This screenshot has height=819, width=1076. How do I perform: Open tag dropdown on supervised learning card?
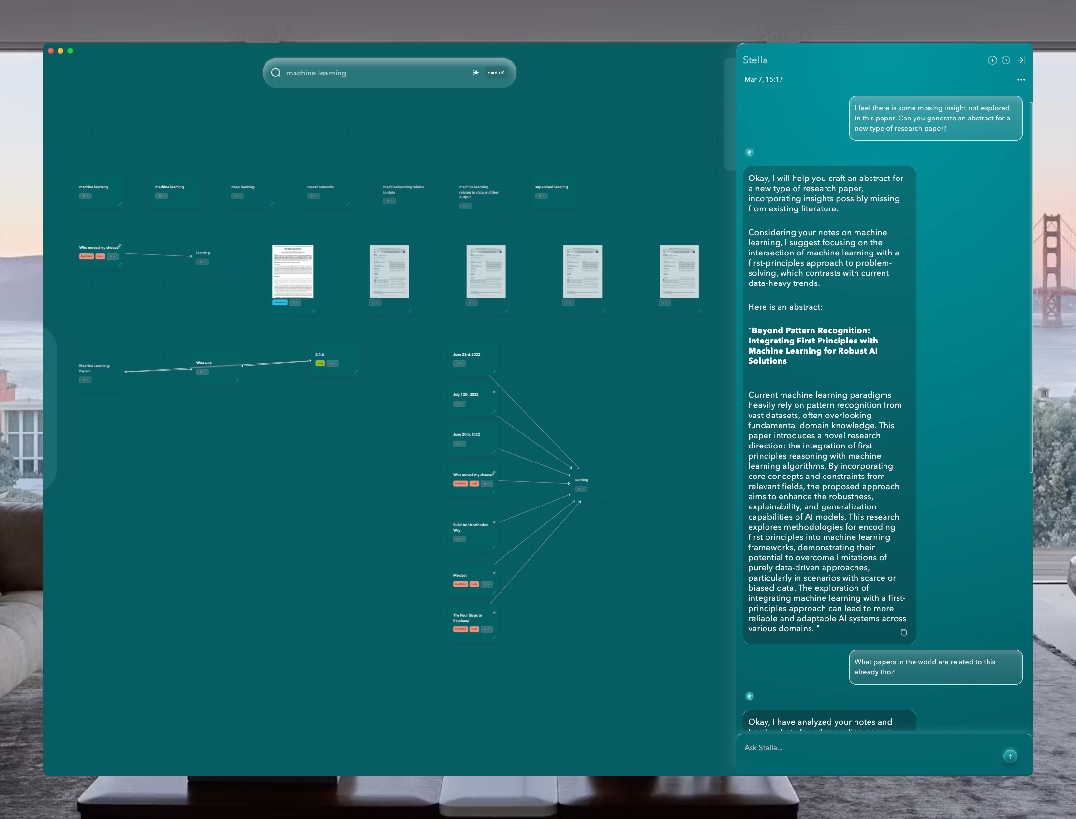pos(542,196)
